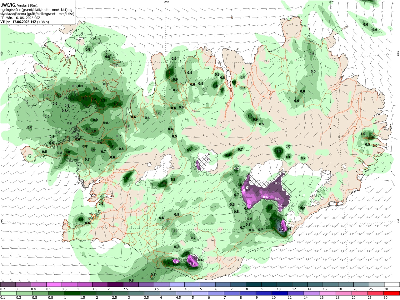Select snow legend swatch between 8 and 9

tap(253, 284)
